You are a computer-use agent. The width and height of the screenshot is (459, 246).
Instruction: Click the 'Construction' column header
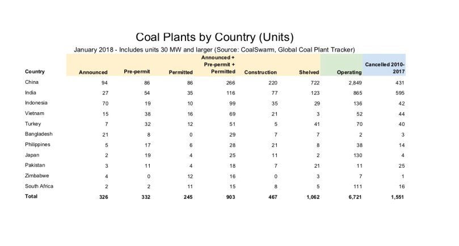tap(260, 73)
